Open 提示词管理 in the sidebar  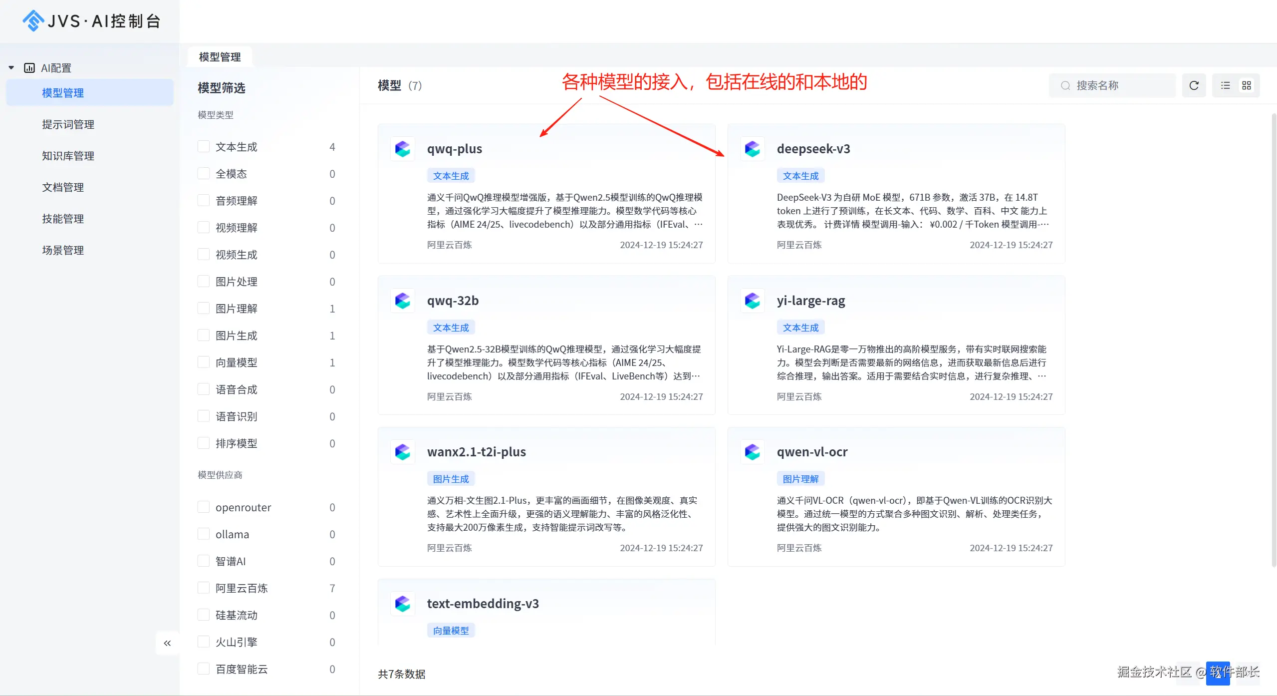click(x=68, y=124)
